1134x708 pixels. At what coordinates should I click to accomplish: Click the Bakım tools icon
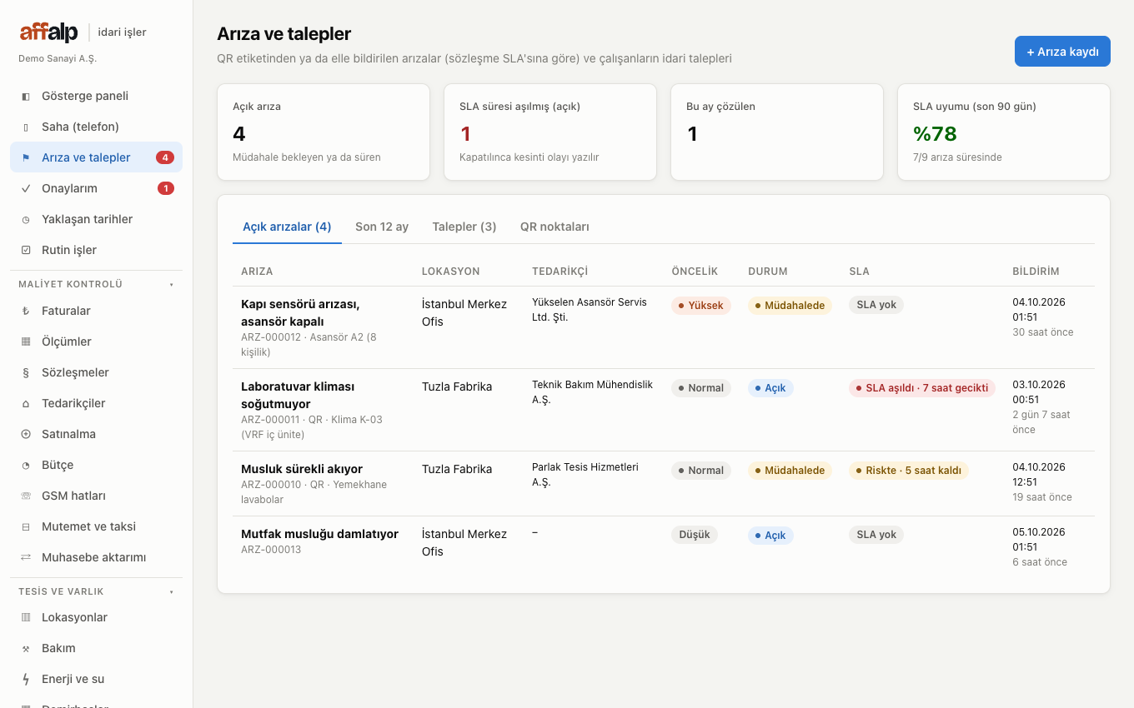pos(26,648)
